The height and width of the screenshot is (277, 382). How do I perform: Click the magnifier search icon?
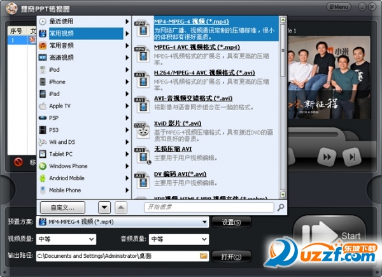[281, 208]
